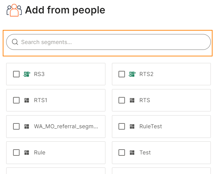Click the grid icon next to RTS

[x=132, y=100]
